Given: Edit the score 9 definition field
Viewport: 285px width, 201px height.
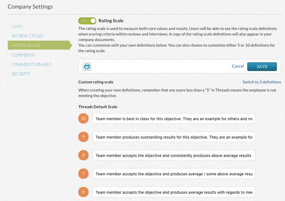Looking at the screenshot, I should pyautogui.click(x=174, y=137).
